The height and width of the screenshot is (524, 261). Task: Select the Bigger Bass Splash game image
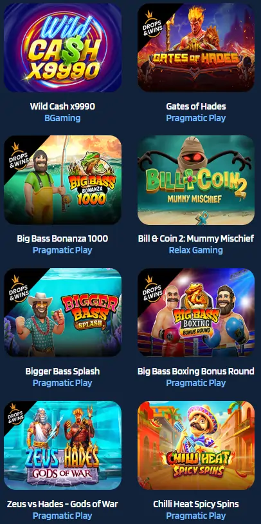point(62,313)
